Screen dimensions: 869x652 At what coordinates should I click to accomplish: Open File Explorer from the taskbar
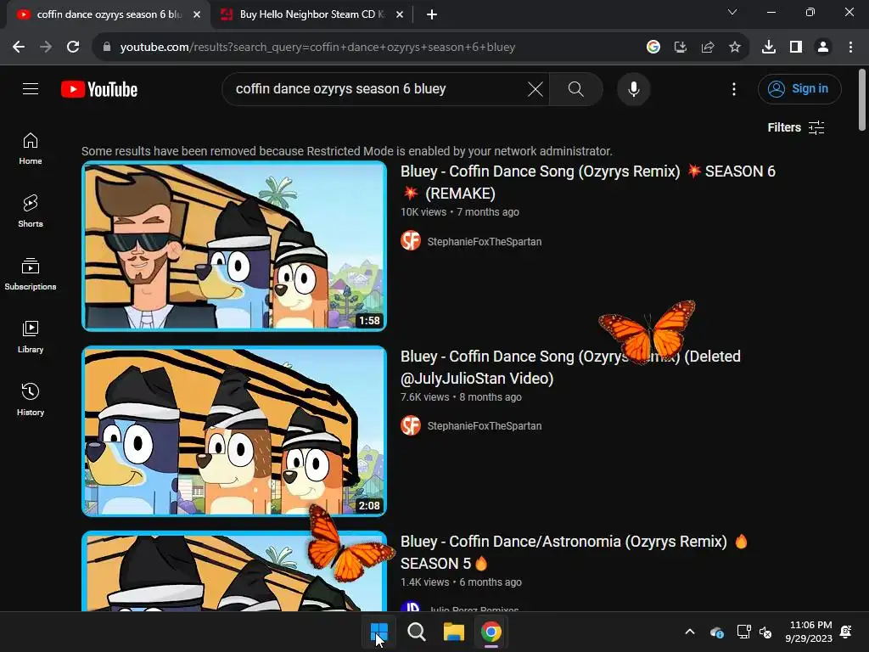coord(453,632)
